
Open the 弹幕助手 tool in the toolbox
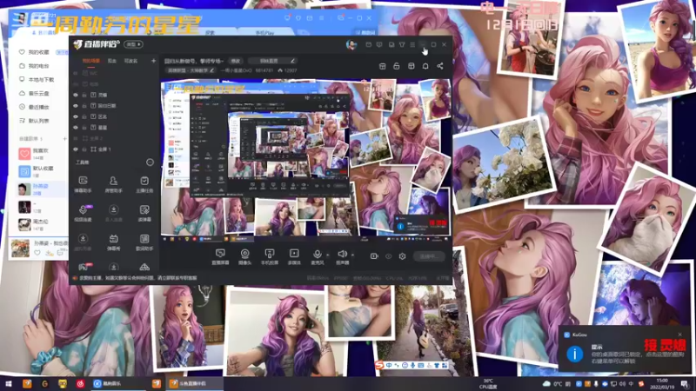click(83, 184)
